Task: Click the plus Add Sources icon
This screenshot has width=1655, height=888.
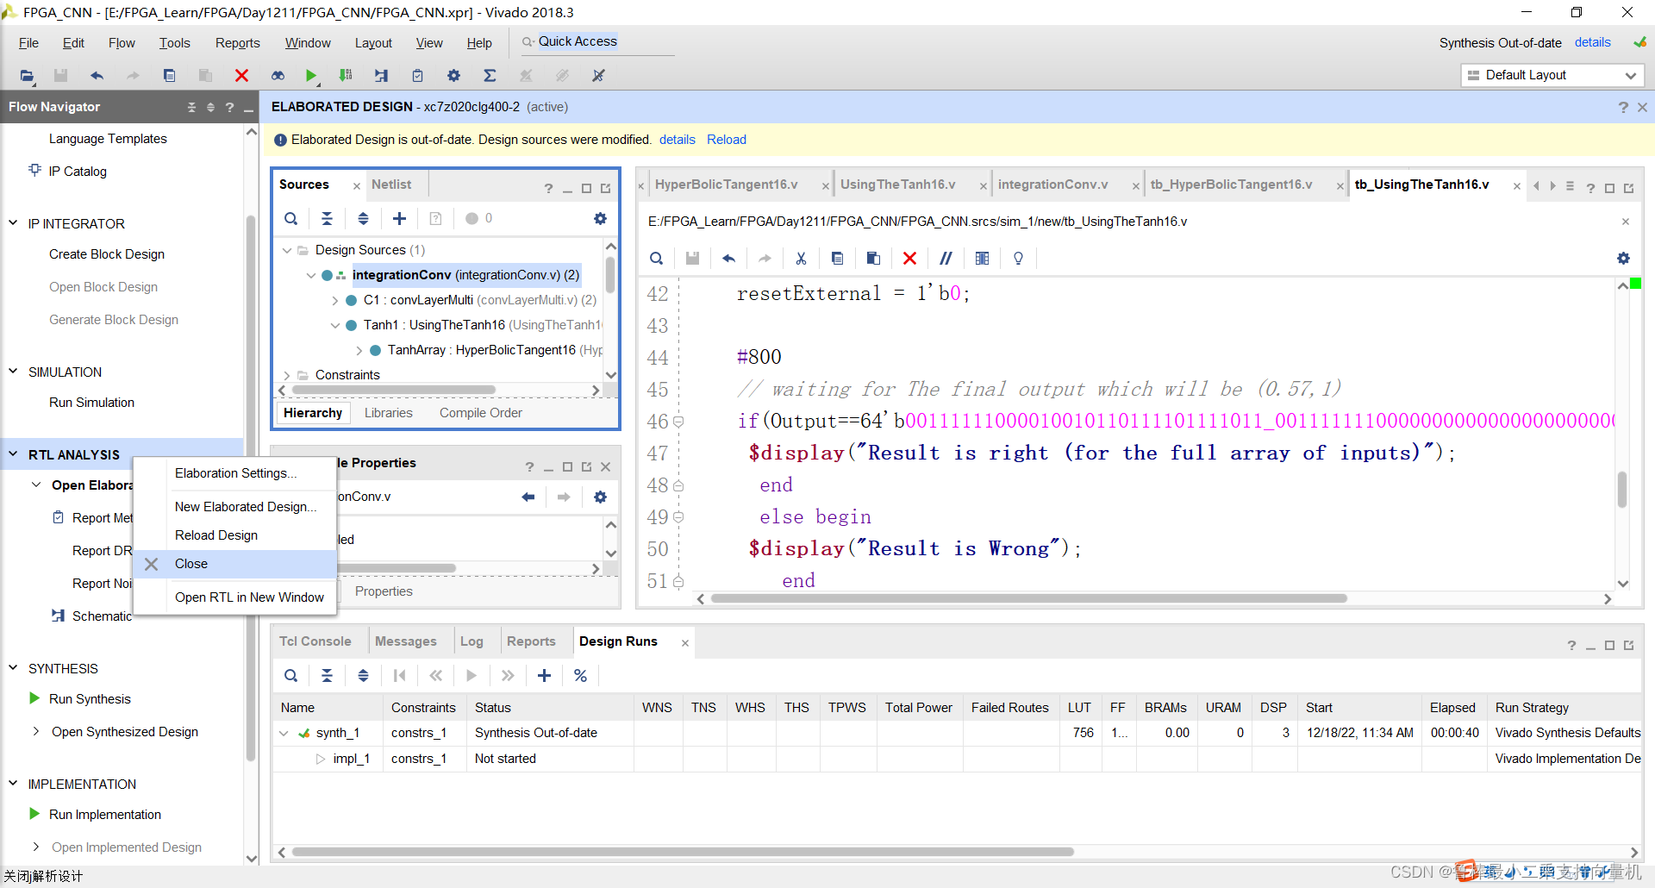Action: click(399, 219)
